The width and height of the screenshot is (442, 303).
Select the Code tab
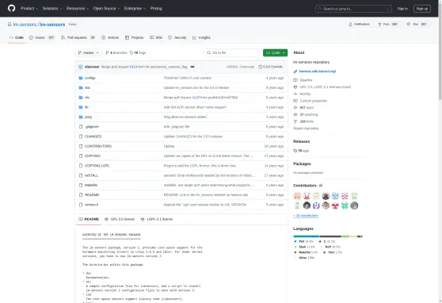click(17, 37)
